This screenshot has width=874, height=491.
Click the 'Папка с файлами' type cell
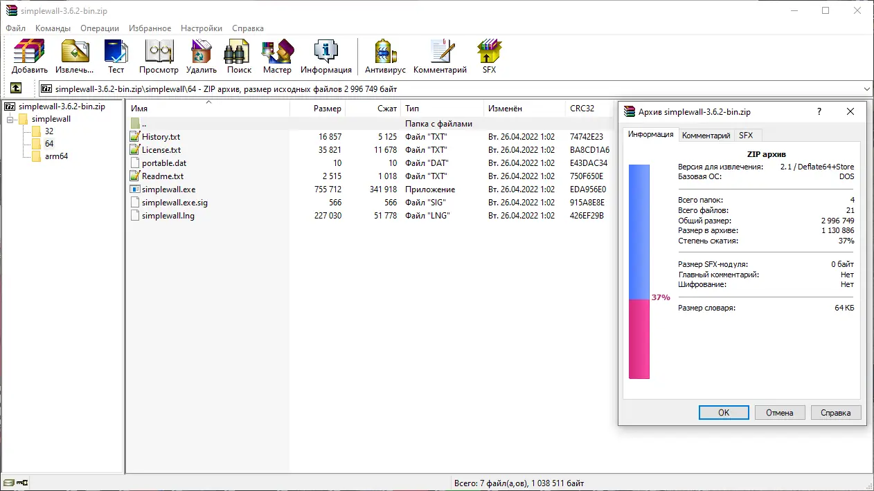[x=438, y=124]
